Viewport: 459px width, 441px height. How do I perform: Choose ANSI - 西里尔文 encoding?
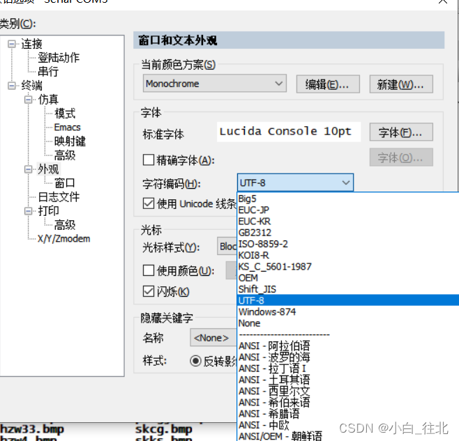tap(348, 392)
